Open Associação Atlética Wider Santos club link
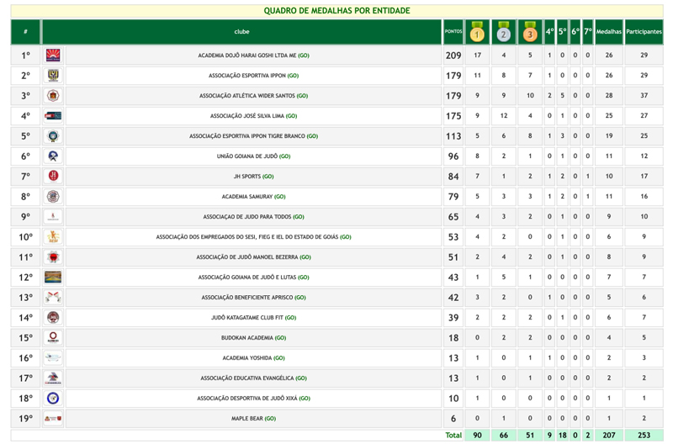 tap(253, 96)
